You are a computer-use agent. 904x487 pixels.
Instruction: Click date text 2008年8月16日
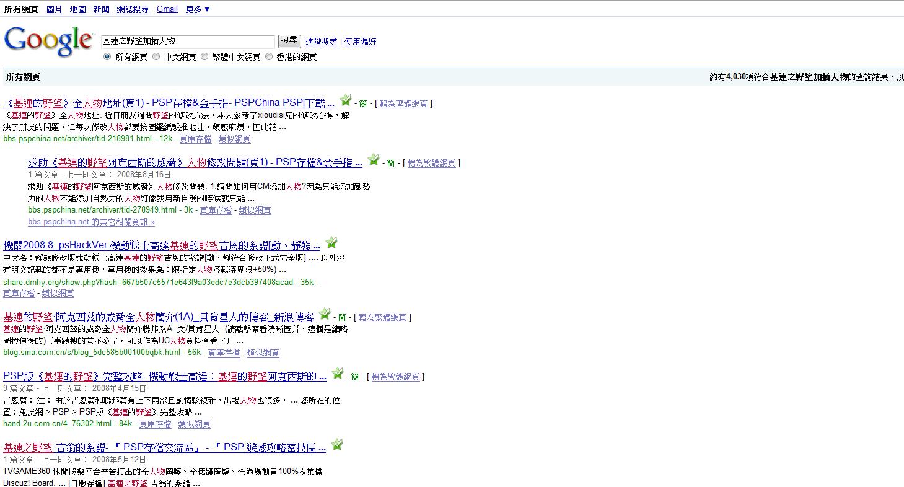[144, 175]
